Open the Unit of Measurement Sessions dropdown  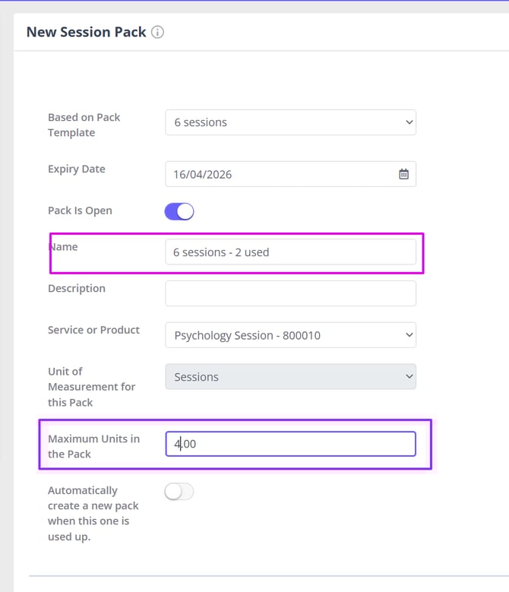tap(290, 377)
